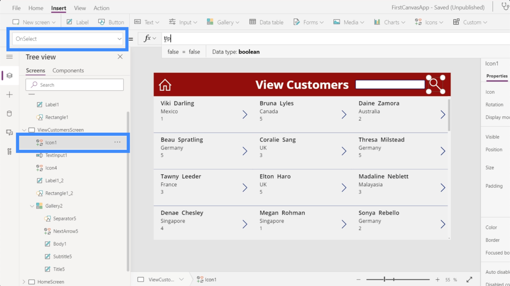Switch to the Components tab

pyautogui.click(x=68, y=70)
